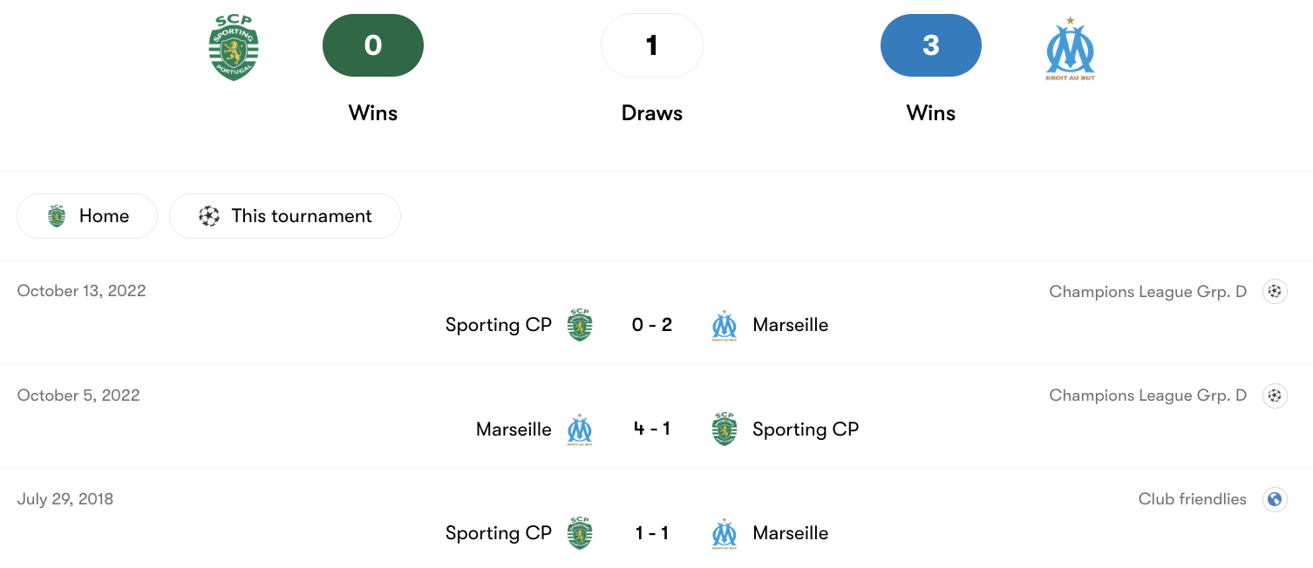Click the Champions League icon beside the October 5 match

click(1275, 396)
